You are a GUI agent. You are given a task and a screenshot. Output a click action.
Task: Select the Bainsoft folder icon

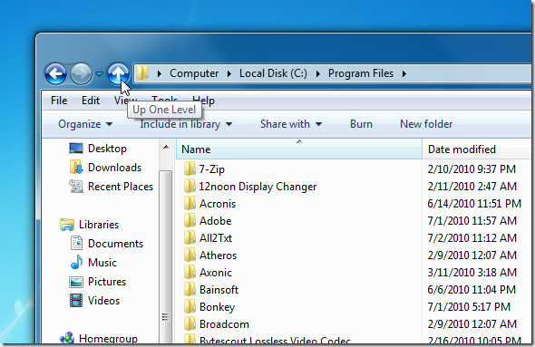tap(190, 289)
